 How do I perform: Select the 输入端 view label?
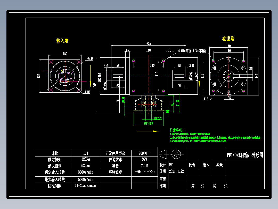62,41
